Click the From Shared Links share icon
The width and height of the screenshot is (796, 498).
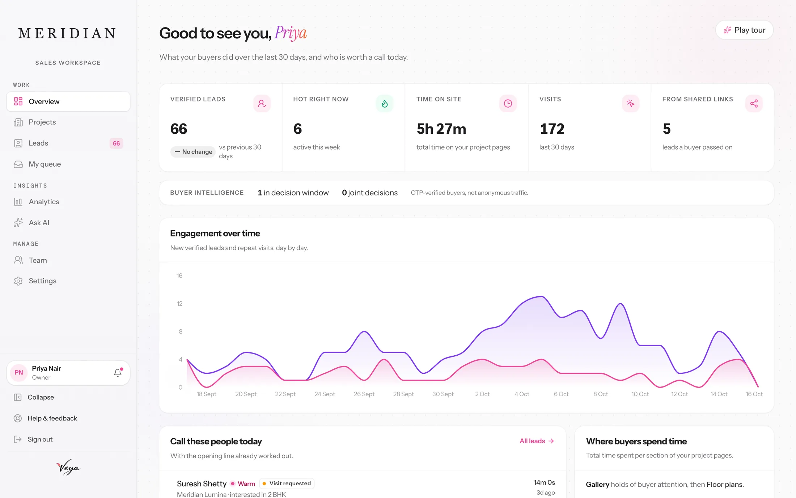click(x=754, y=104)
